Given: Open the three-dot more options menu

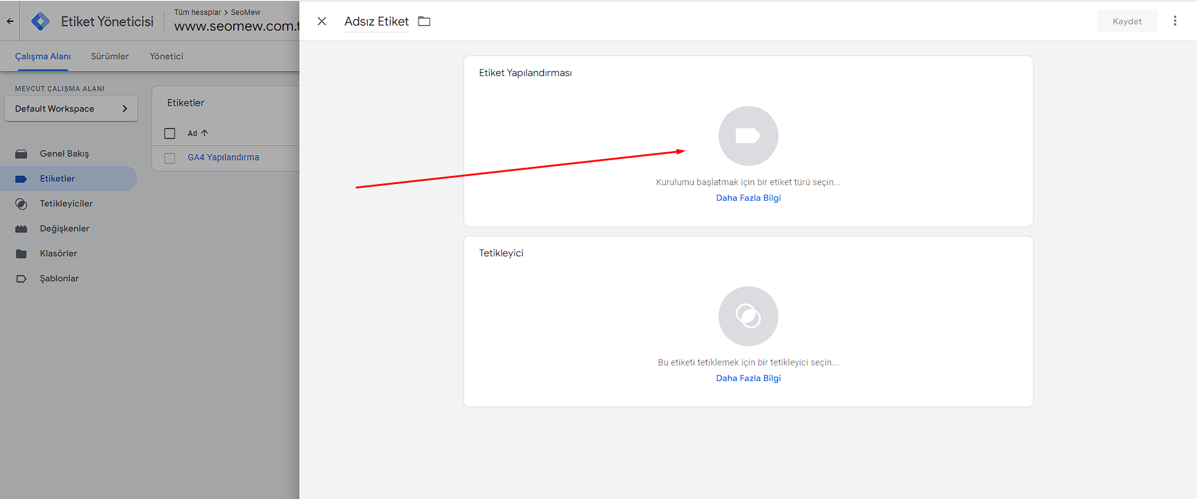Looking at the screenshot, I should click(x=1175, y=21).
